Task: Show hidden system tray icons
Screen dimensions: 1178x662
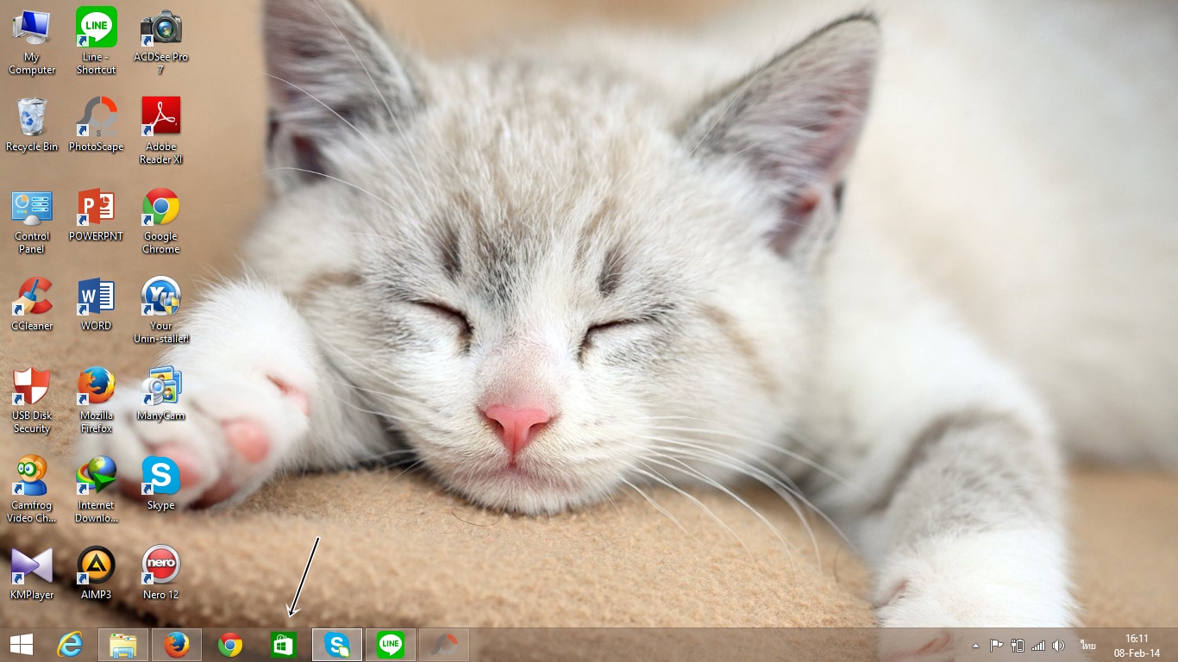Action: coord(975,645)
